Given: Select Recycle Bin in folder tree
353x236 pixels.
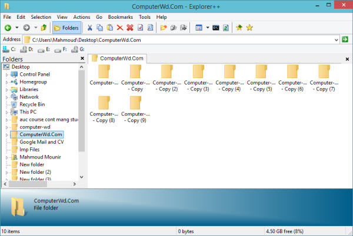Looking at the screenshot, I should (32, 104).
